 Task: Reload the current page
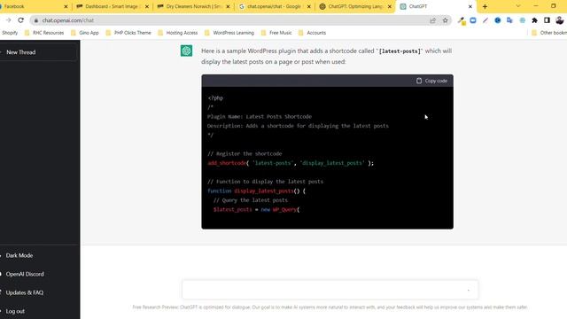(x=20, y=20)
